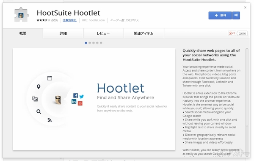Click the Google +1 button
The image size is (254, 161).
click(x=232, y=33)
